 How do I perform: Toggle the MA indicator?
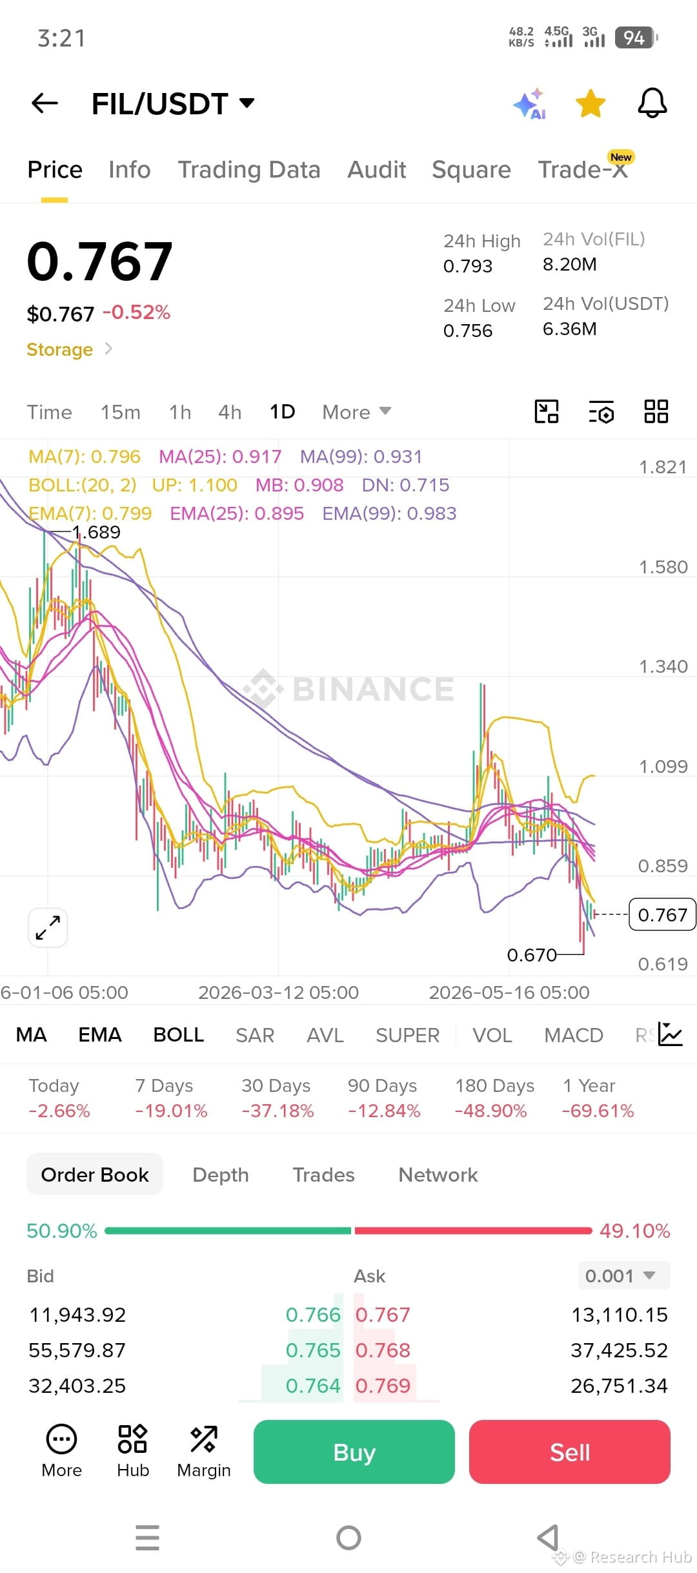[x=31, y=1035]
